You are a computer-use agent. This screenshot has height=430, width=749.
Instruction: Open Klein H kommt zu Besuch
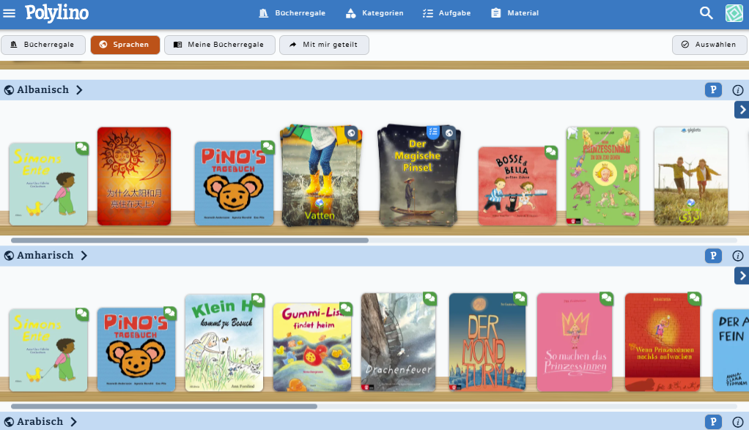click(224, 343)
